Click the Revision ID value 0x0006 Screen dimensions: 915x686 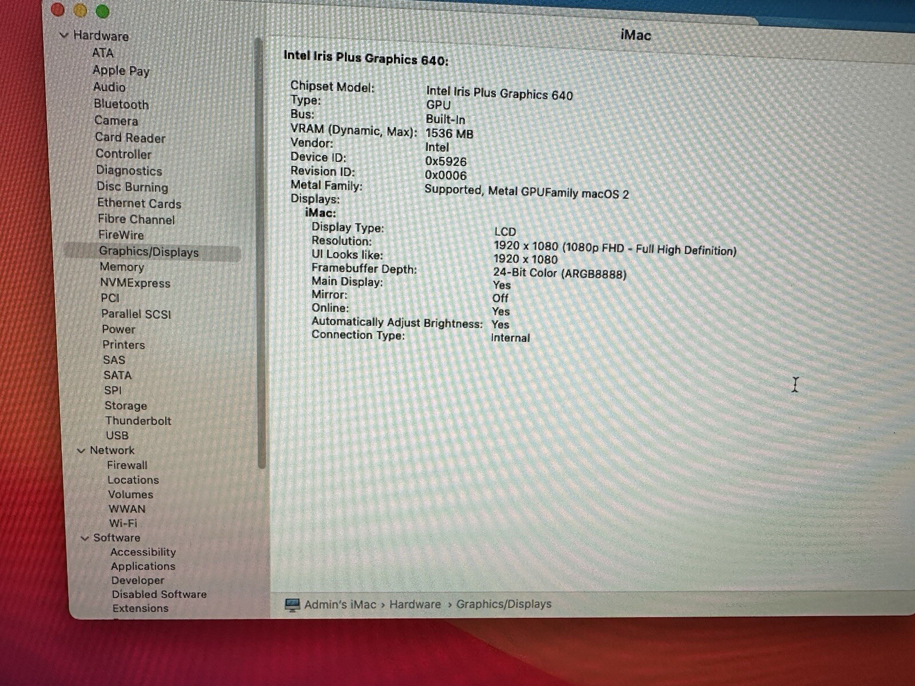click(445, 175)
